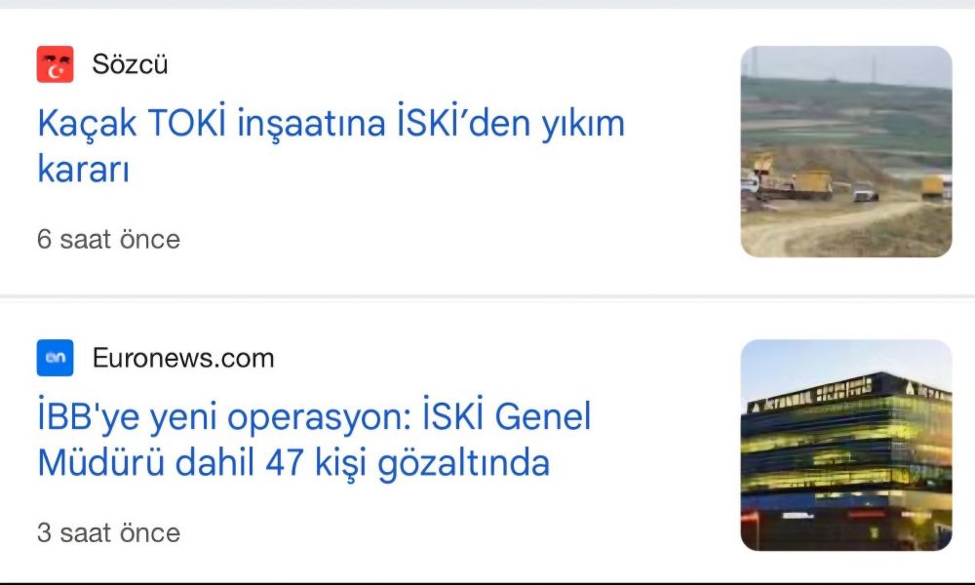Open headline about Kaçak TOKİ inşaatına yıkım

pos(331,145)
